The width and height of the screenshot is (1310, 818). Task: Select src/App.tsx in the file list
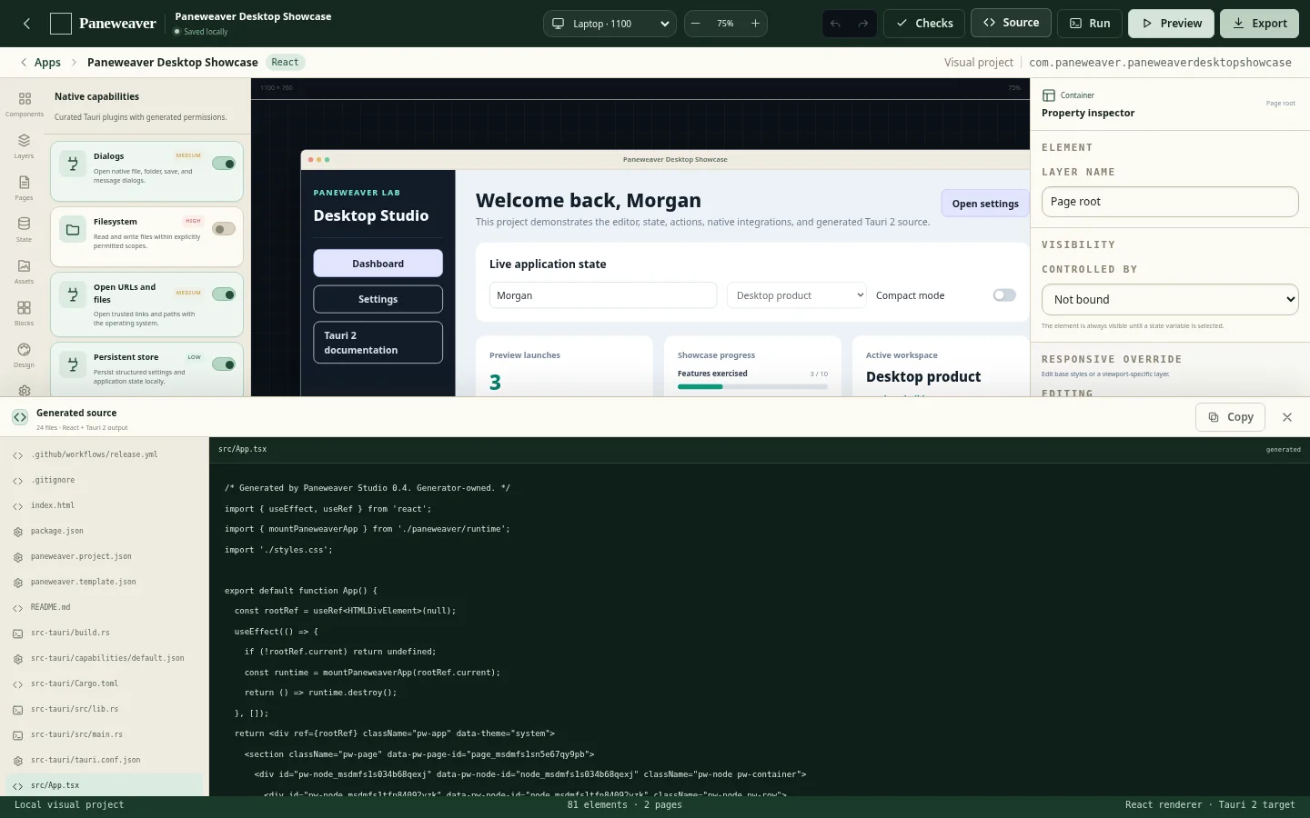point(105,785)
